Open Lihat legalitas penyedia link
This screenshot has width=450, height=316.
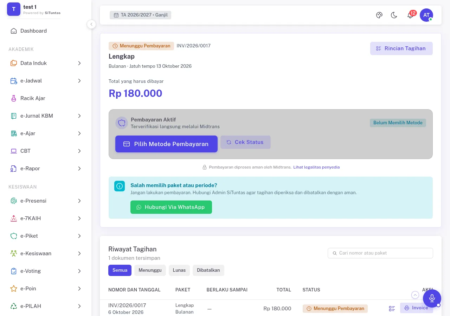tap(316, 167)
